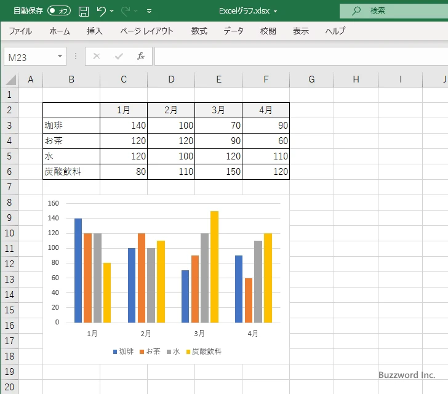
Task: Open the ページ レイアウト tab
Action: tap(146, 31)
